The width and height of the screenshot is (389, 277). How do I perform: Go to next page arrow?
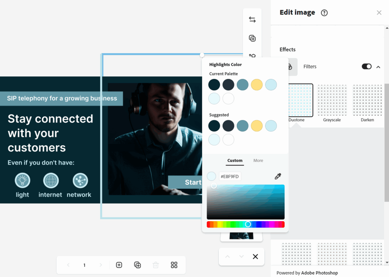pos(100,265)
